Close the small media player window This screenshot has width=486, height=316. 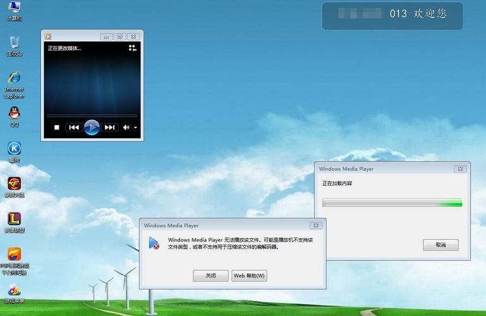133,37
